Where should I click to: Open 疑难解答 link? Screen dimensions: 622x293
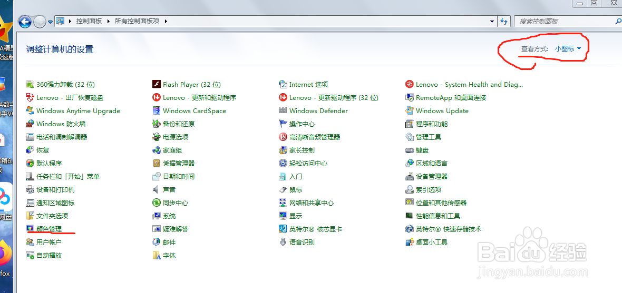(x=176, y=229)
